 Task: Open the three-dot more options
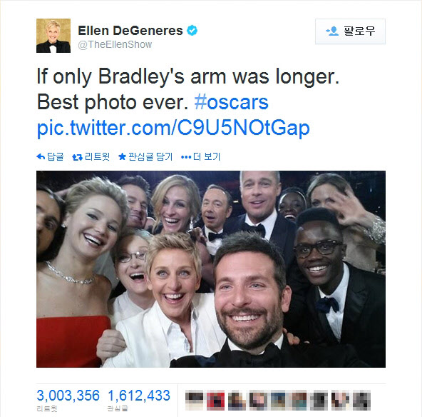click(186, 157)
